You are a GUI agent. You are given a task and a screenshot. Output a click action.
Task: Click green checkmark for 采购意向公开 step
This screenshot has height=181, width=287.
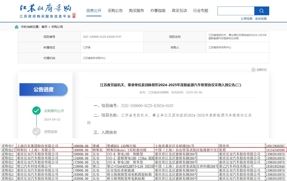[x=36, y=110]
